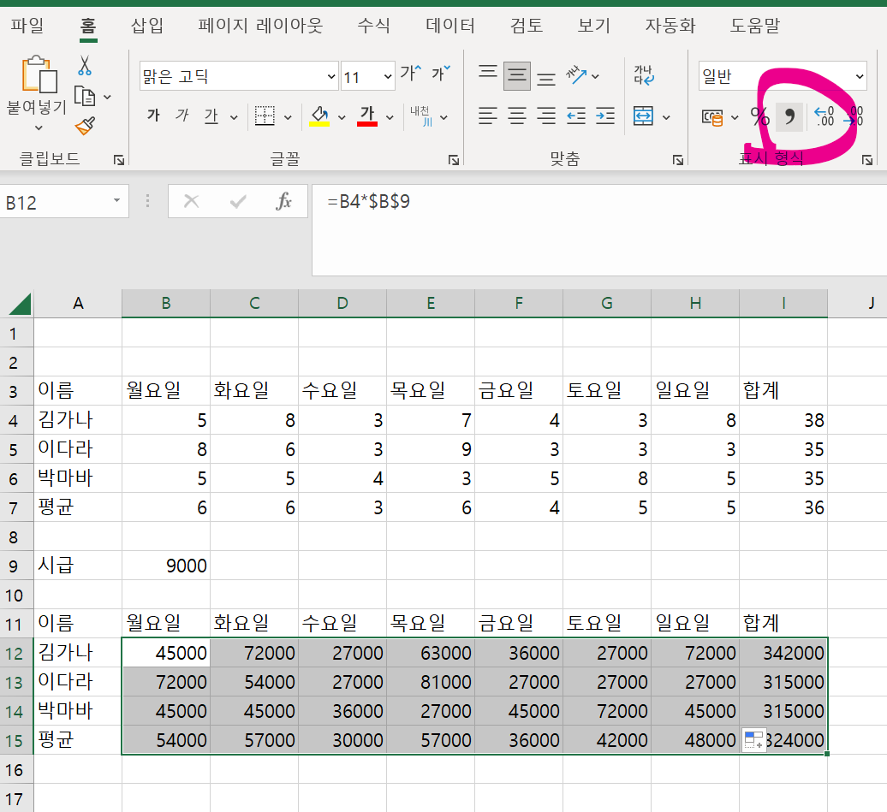Open the 파일 tab
The height and width of the screenshot is (812, 887).
point(27,26)
